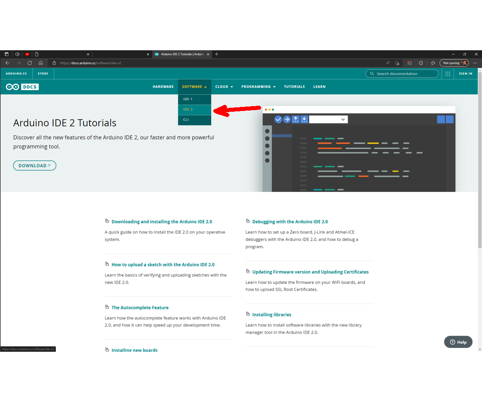Click the DOWNLOAD button

click(35, 165)
